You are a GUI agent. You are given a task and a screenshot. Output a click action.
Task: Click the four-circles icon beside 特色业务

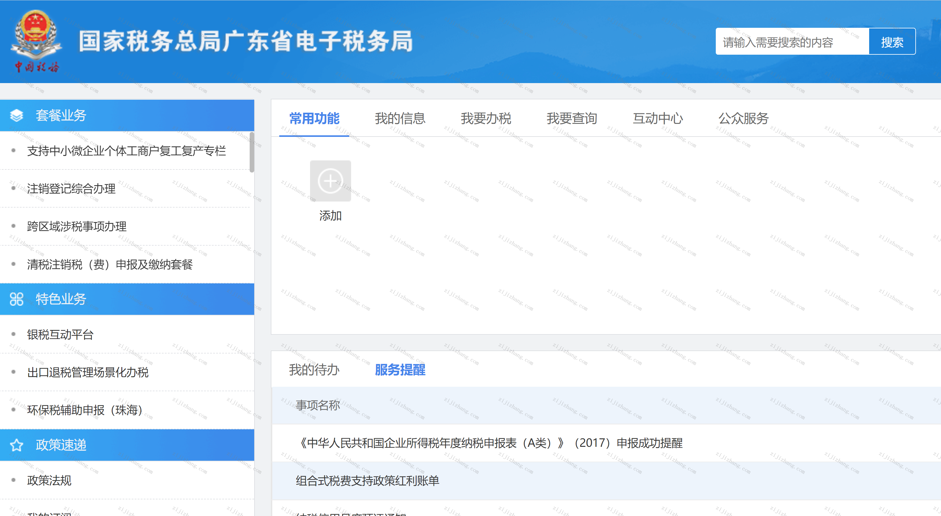pyautogui.click(x=16, y=299)
